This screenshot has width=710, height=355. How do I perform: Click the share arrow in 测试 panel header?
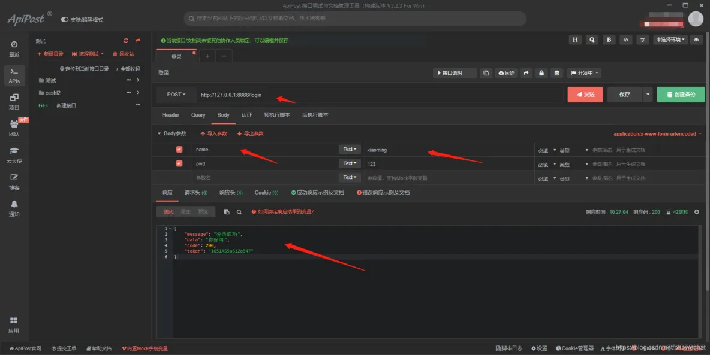tap(138, 41)
